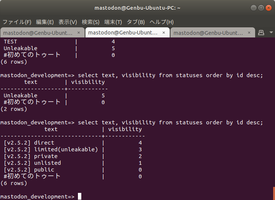Minimize the terminal window
This screenshot has height=200, width=275.
coord(253,7)
